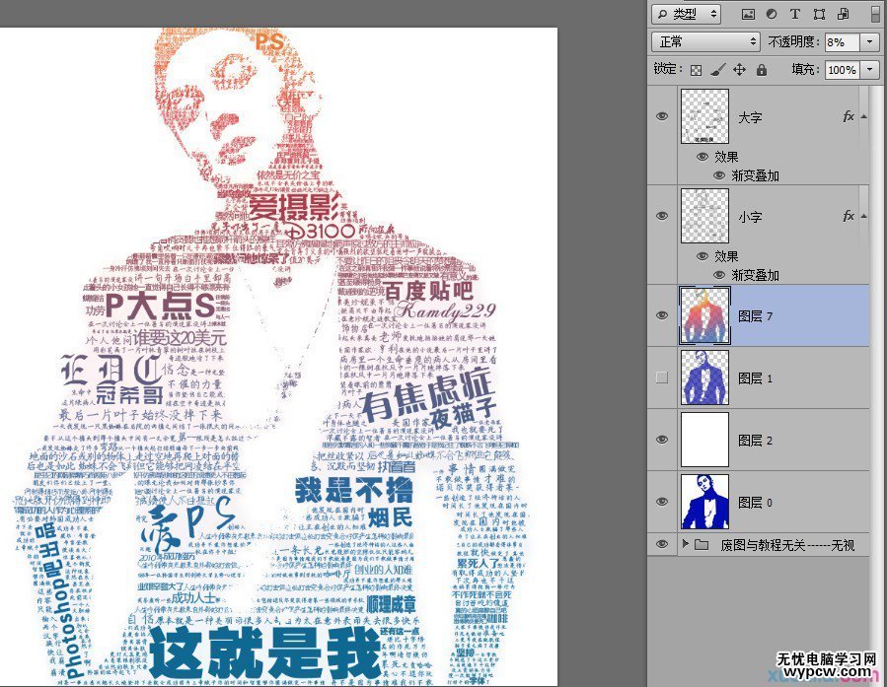The height and width of the screenshot is (687, 887).
Task: Lock all padlock icon
Action: (762, 70)
